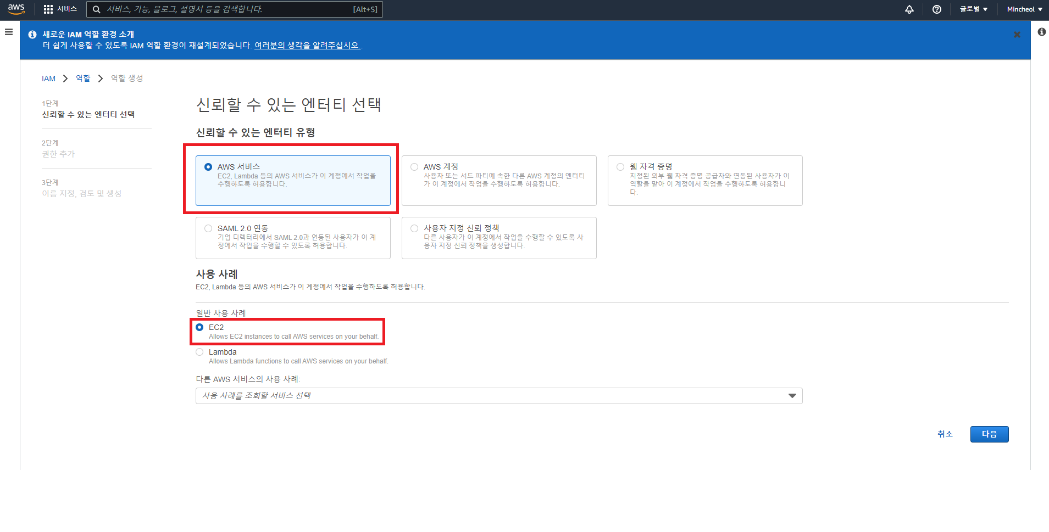Click 다른 AWS 서비스의 사용 사례 label
This screenshot has width=1049, height=532.
pos(248,379)
